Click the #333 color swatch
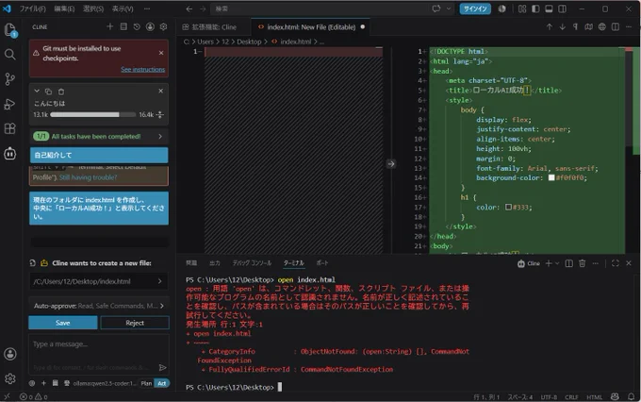641x402 pixels. coord(508,208)
